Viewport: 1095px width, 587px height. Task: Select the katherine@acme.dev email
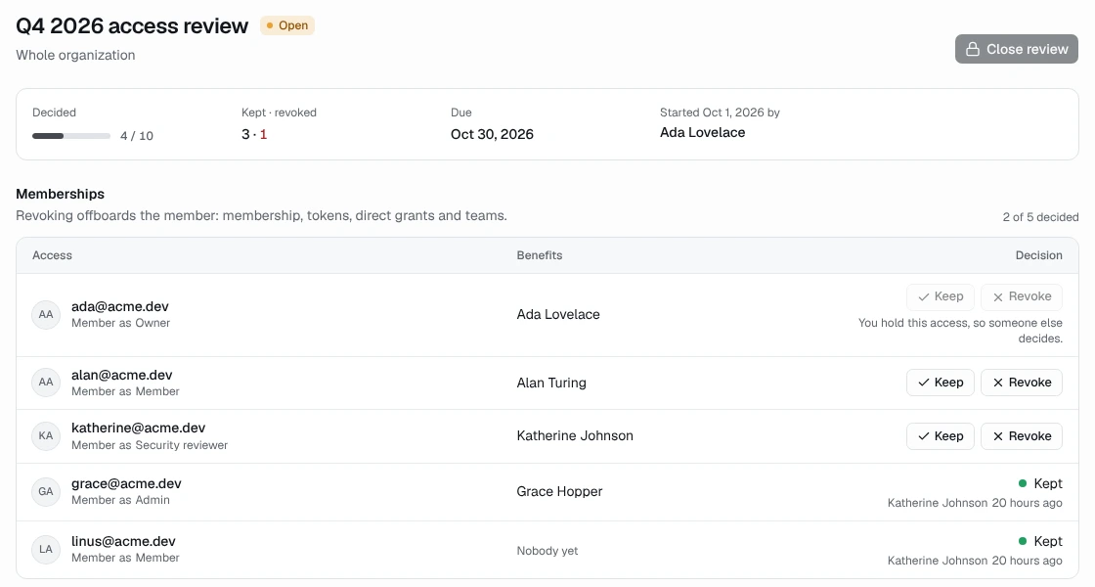[x=138, y=428]
